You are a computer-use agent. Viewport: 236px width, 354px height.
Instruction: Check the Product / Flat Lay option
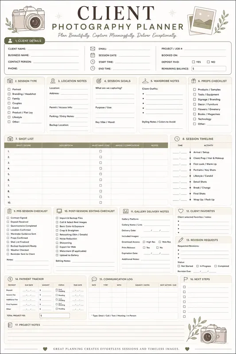[9, 112]
